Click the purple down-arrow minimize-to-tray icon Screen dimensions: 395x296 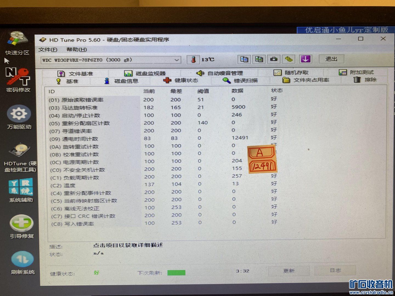(305, 59)
